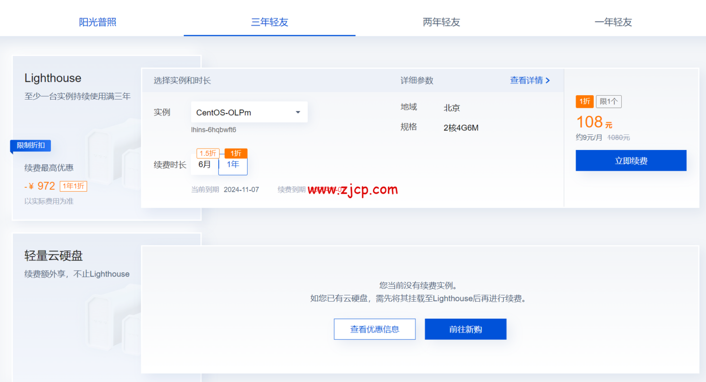Click the 1.5折 discount tag above 6月
This screenshot has width=706, height=382.
coord(207,153)
